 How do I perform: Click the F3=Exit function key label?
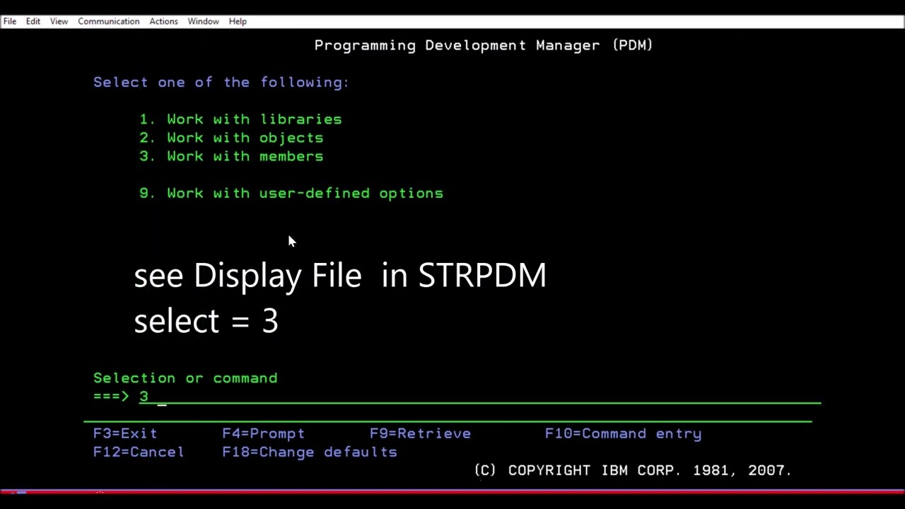point(125,433)
